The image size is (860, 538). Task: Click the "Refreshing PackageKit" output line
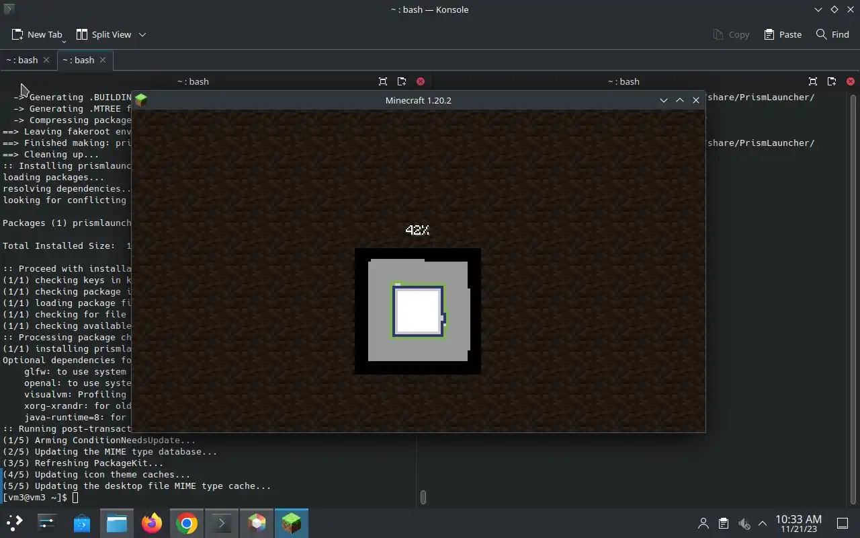(83, 463)
